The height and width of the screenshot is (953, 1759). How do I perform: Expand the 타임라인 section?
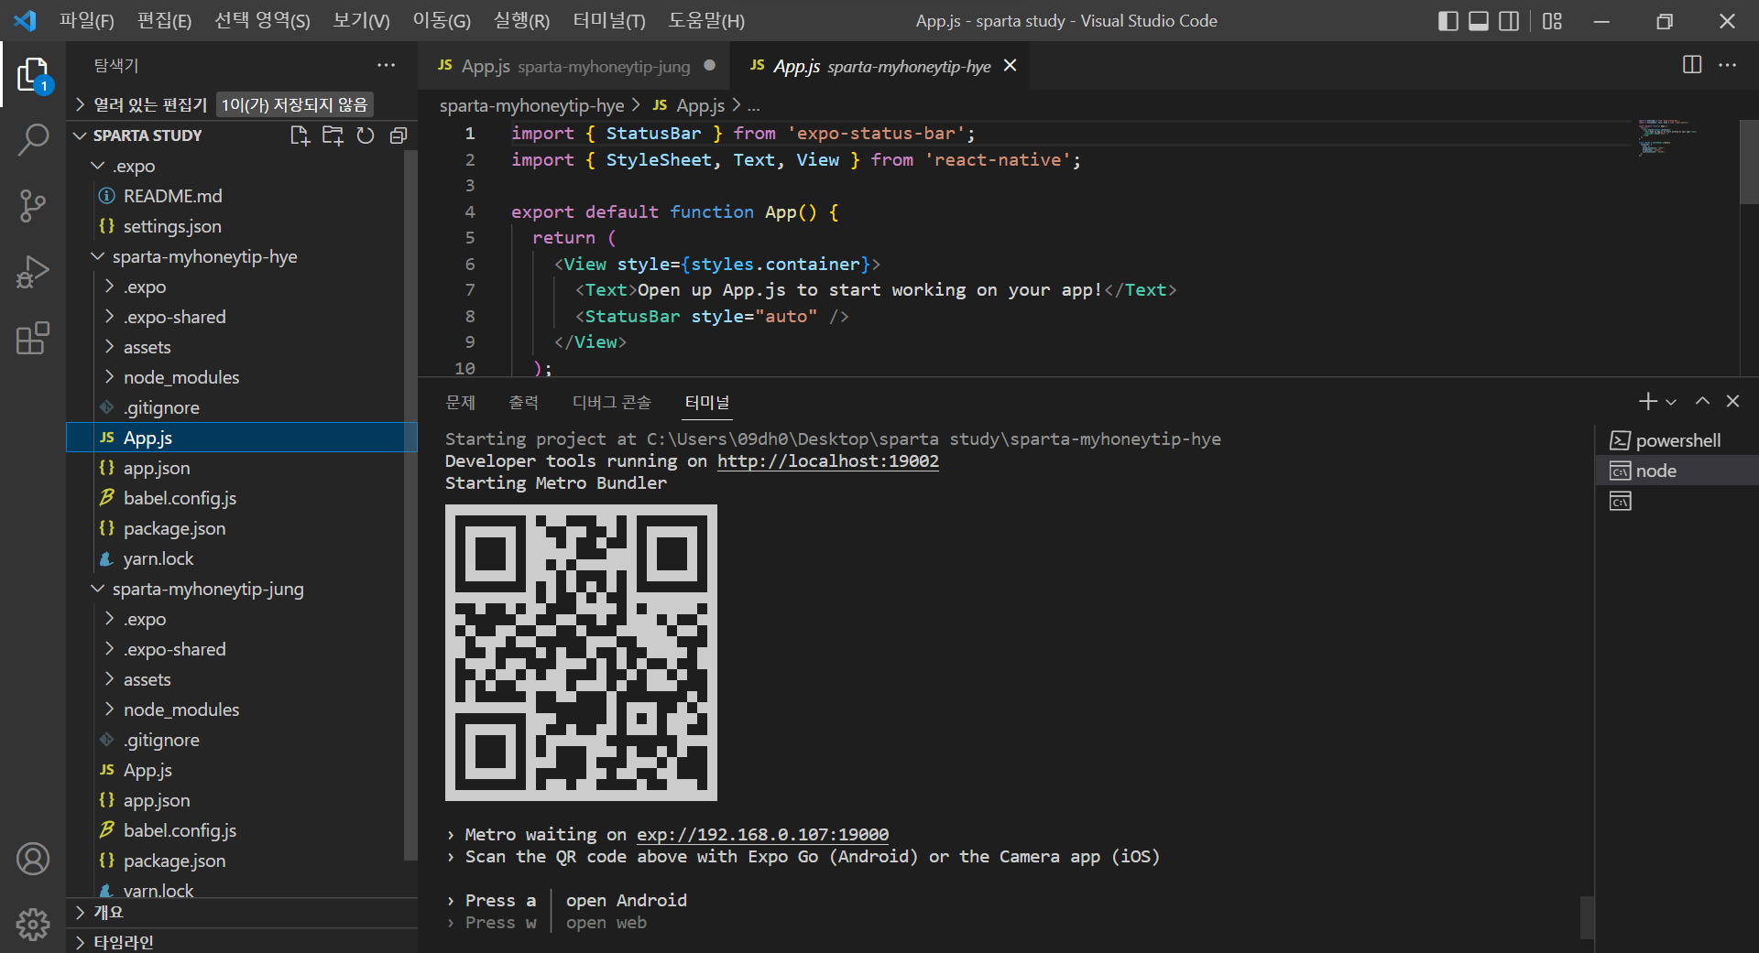pyautogui.click(x=242, y=941)
